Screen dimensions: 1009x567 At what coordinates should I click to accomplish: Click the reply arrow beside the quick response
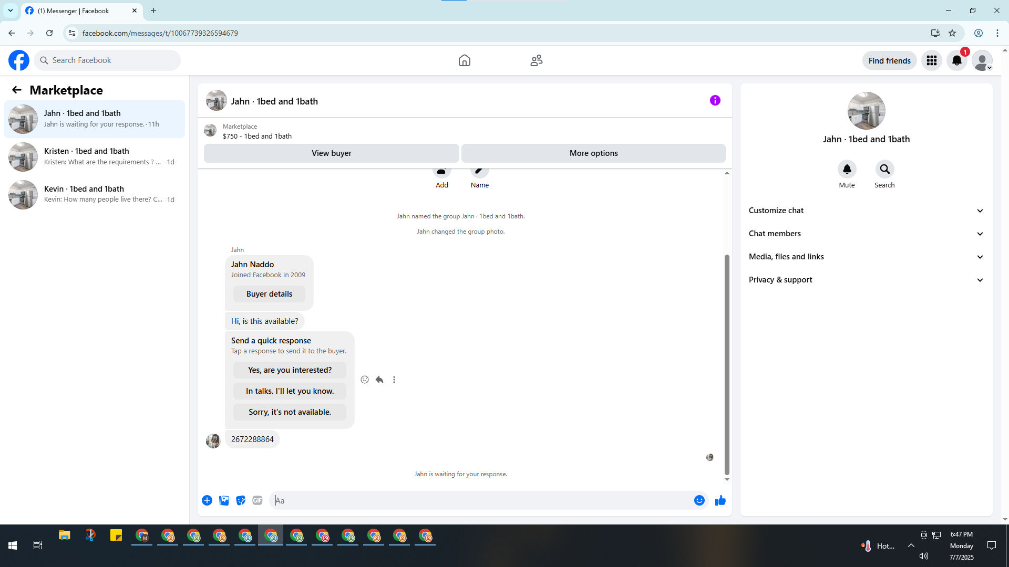379,380
